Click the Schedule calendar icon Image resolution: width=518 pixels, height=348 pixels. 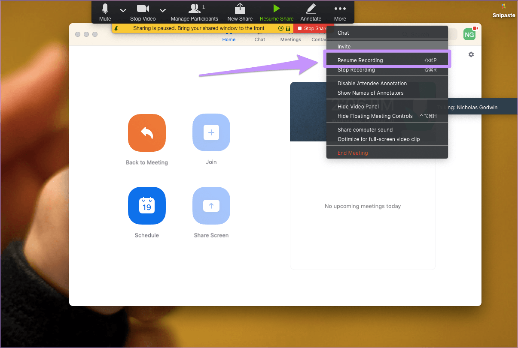click(x=147, y=206)
